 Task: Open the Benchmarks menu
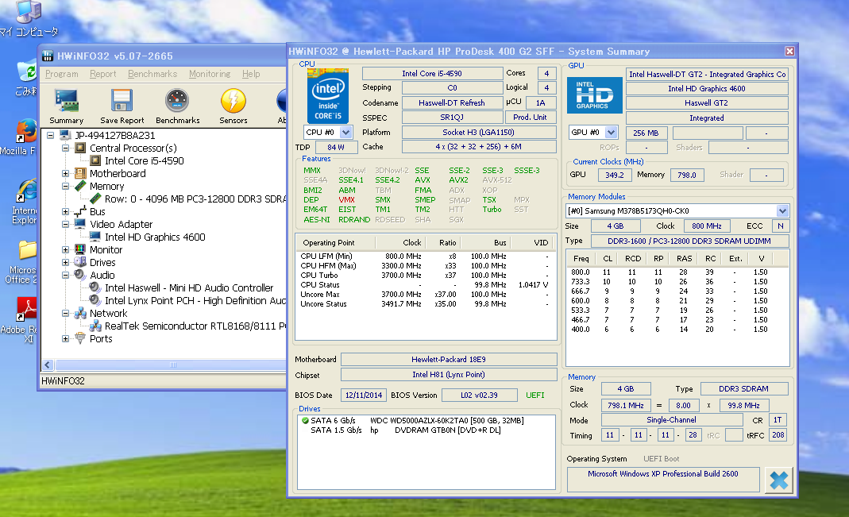(x=152, y=74)
